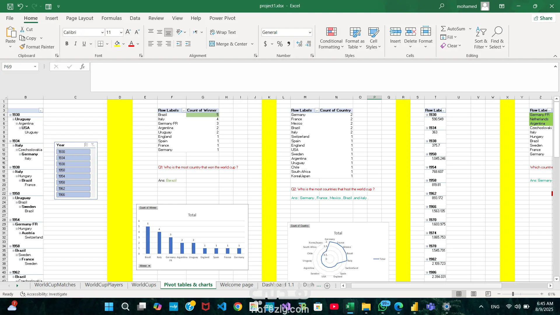
Task: Click the Winner field button on the chart
Action: 145,266
